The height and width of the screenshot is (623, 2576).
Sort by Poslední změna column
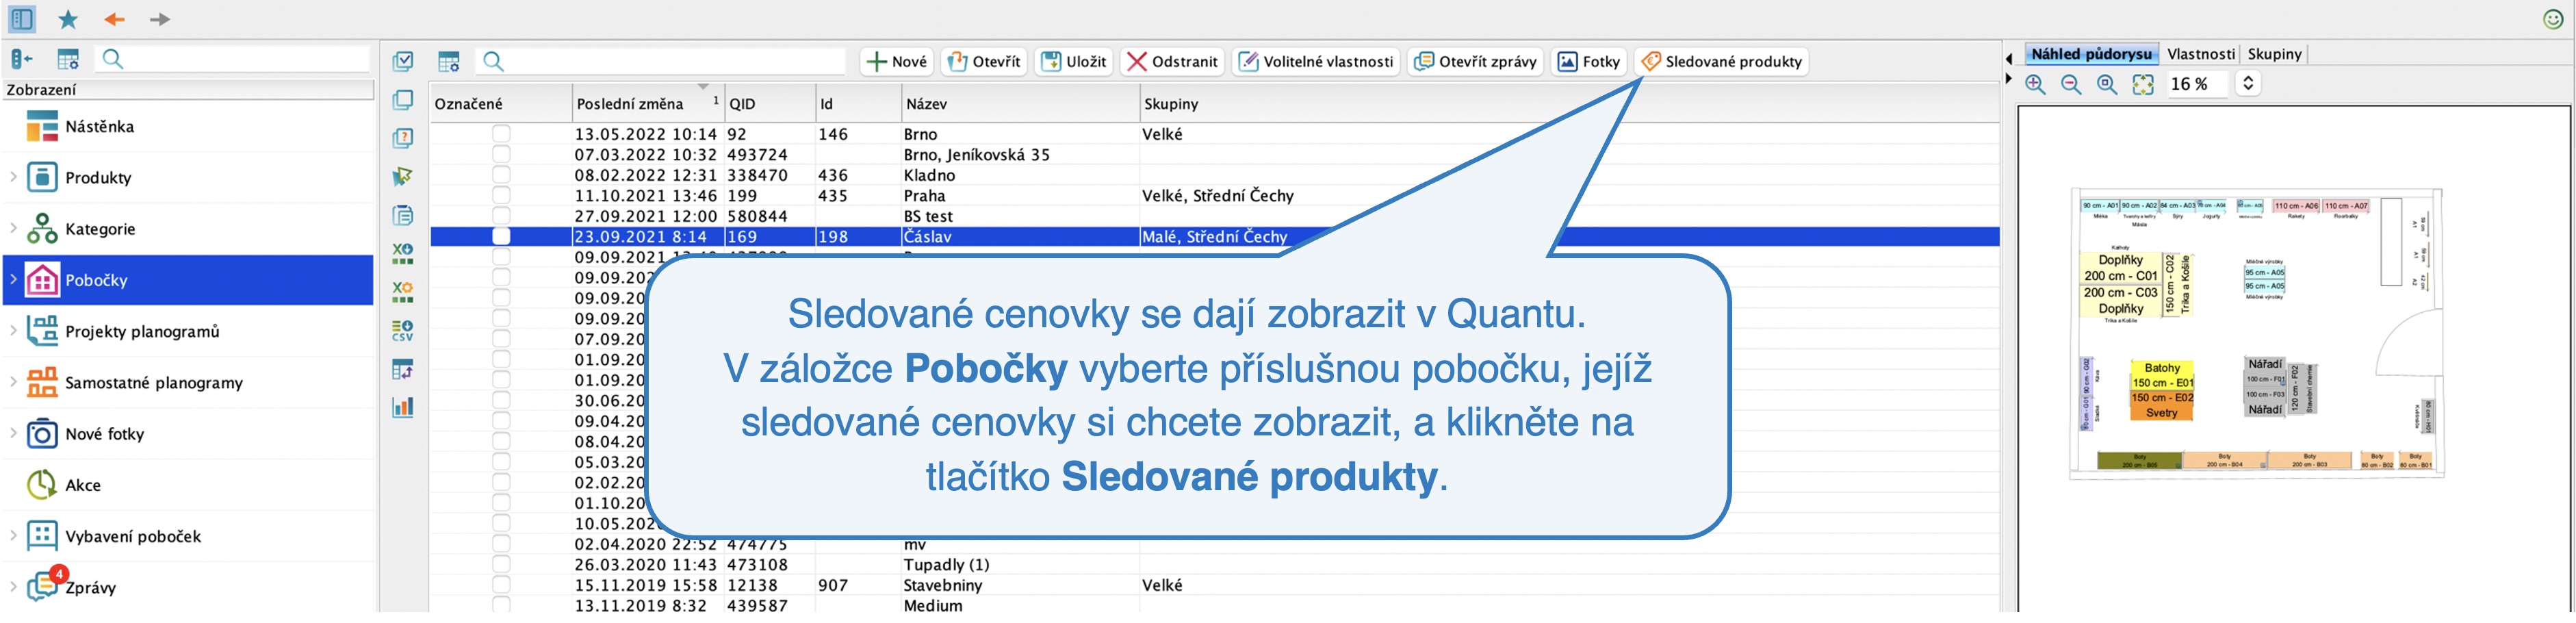(648, 103)
